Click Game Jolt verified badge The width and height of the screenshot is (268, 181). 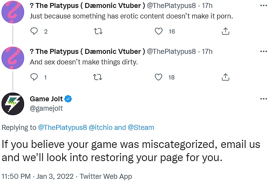[68, 99]
